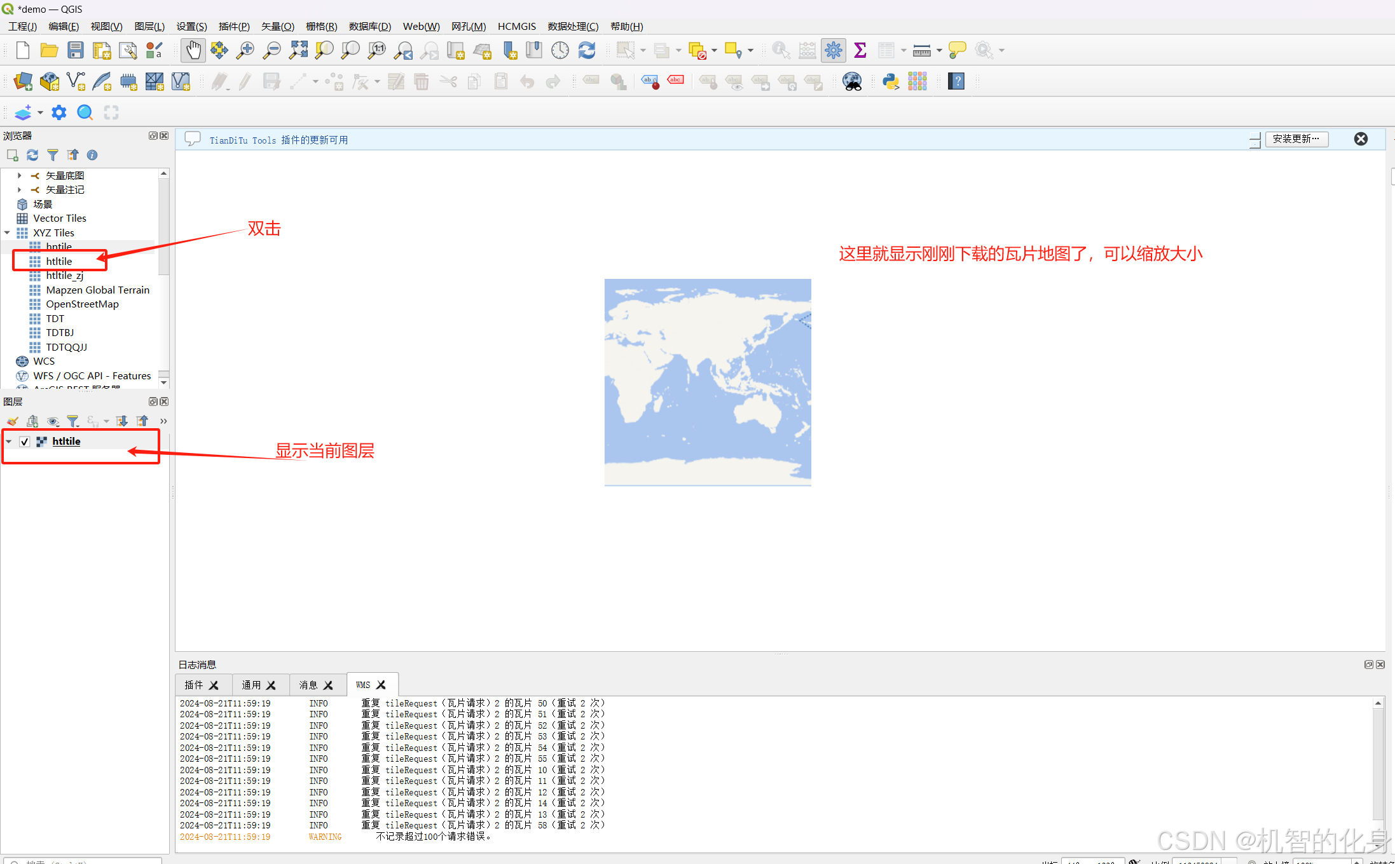Viewport: 1395px width, 864px height.
Task: Switch to the 插件 log tab
Action: [x=194, y=685]
